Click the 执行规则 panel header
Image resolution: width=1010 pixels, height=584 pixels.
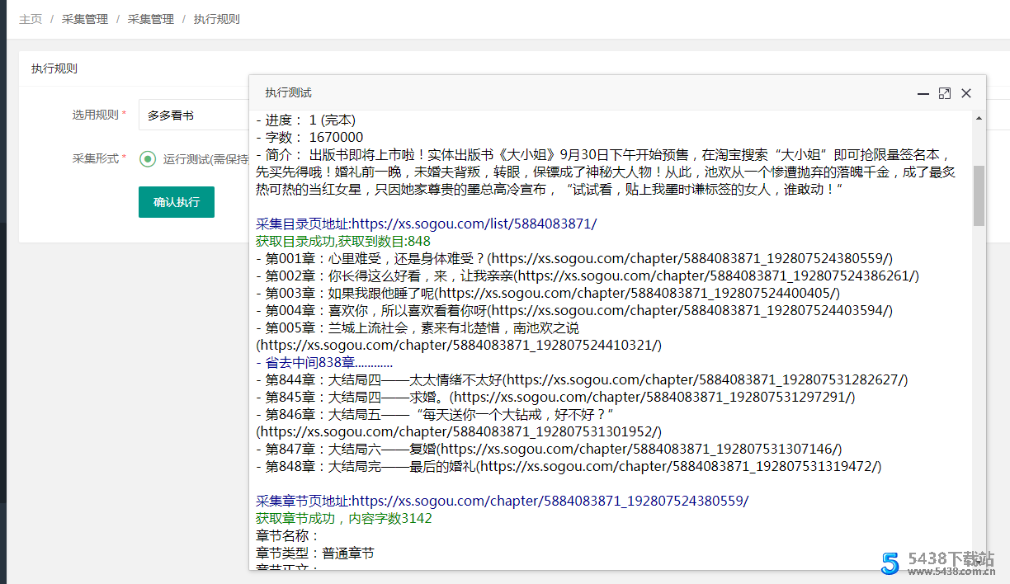point(54,68)
